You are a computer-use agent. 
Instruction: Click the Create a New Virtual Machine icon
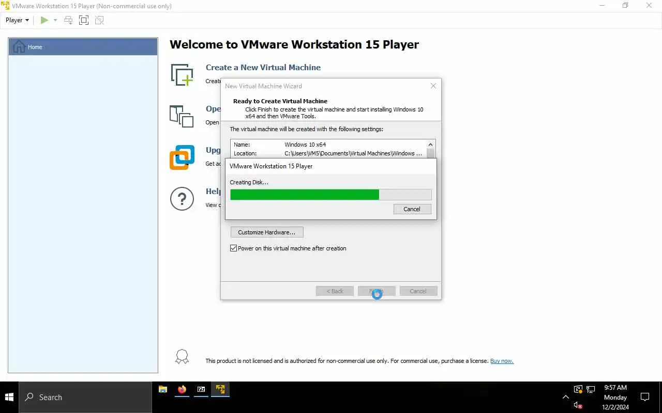182,74
